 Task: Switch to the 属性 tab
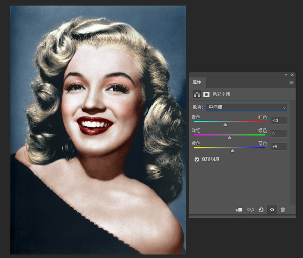point(197,82)
